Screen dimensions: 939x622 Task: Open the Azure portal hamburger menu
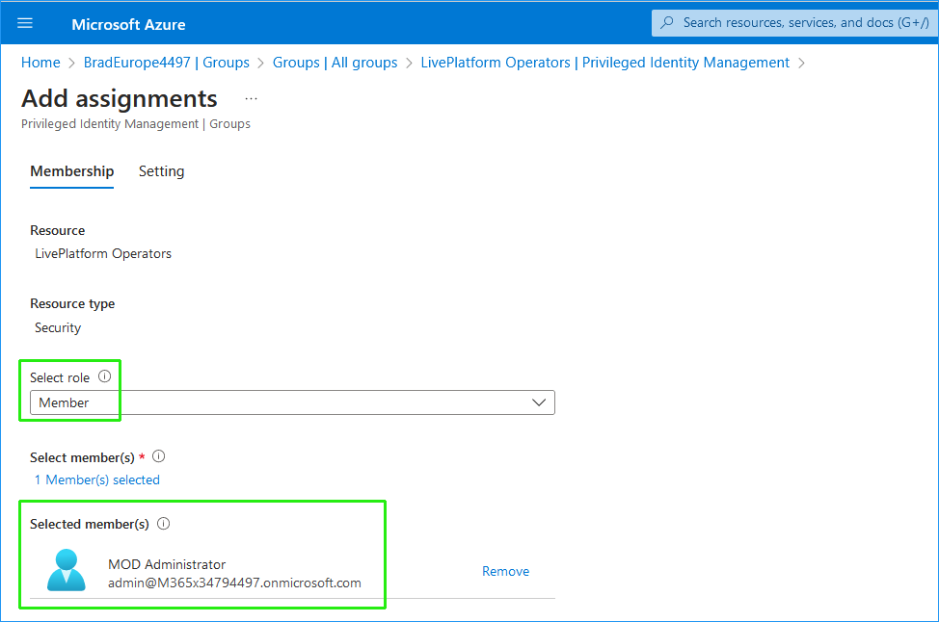25,23
